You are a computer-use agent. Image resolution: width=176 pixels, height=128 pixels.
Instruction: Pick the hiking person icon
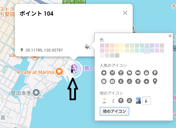pyautogui.click(x=121, y=81)
